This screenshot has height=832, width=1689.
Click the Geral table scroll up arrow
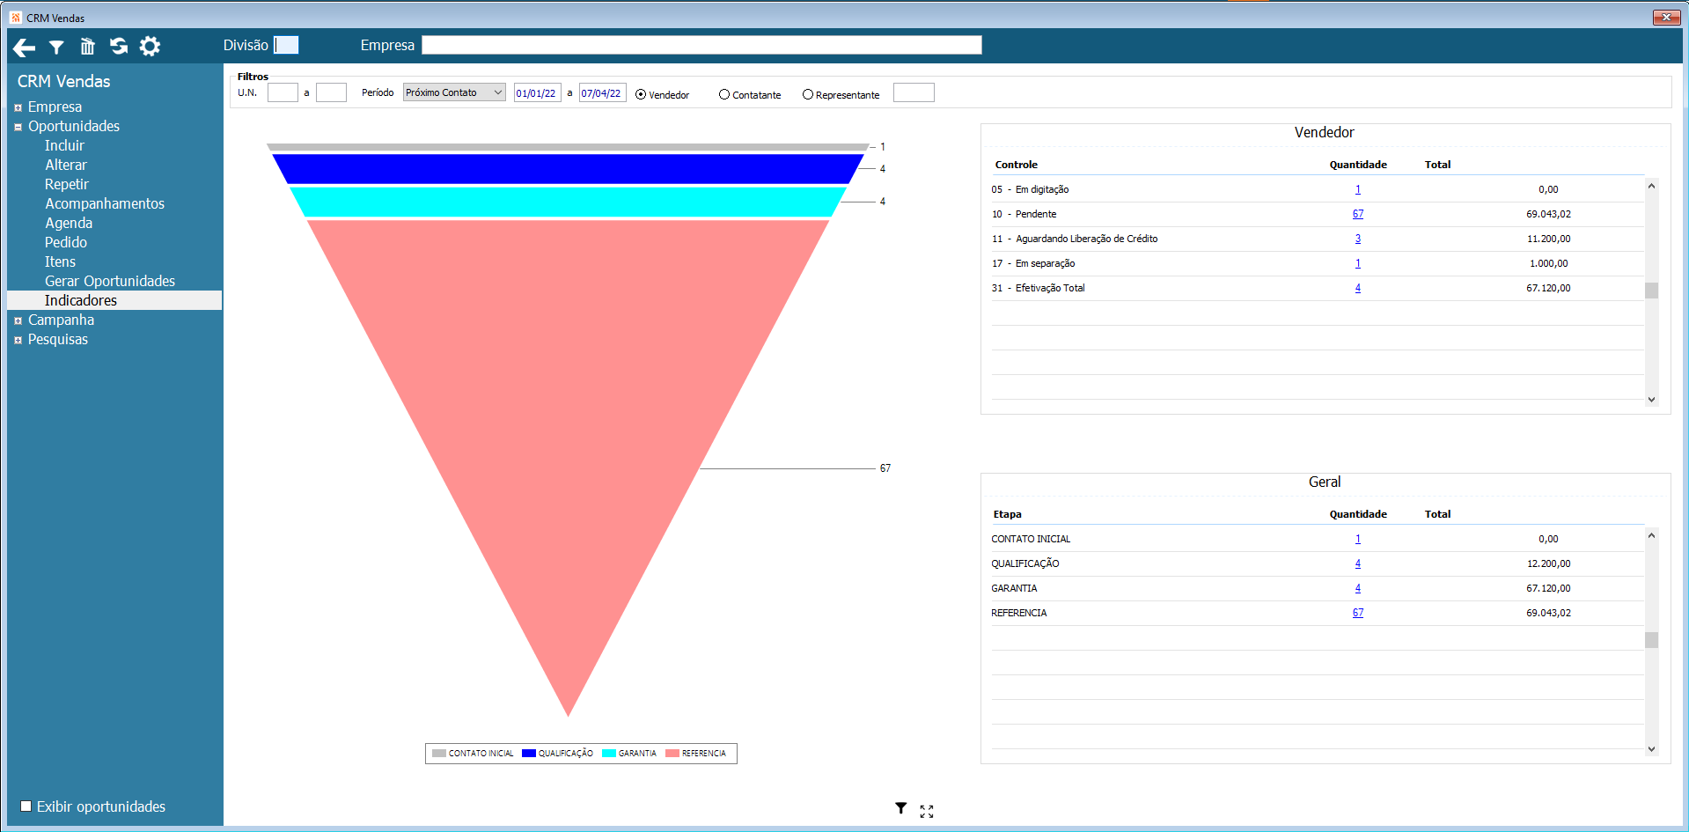pyautogui.click(x=1651, y=535)
